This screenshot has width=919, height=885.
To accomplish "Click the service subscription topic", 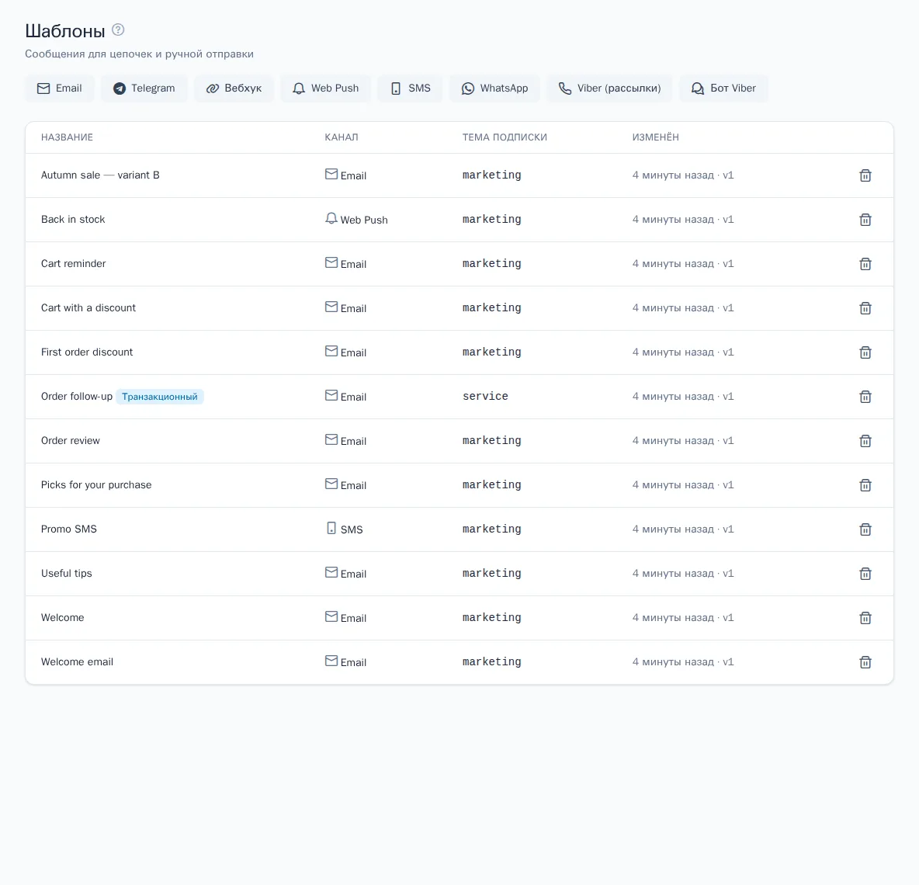I will [x=485, y=396].
